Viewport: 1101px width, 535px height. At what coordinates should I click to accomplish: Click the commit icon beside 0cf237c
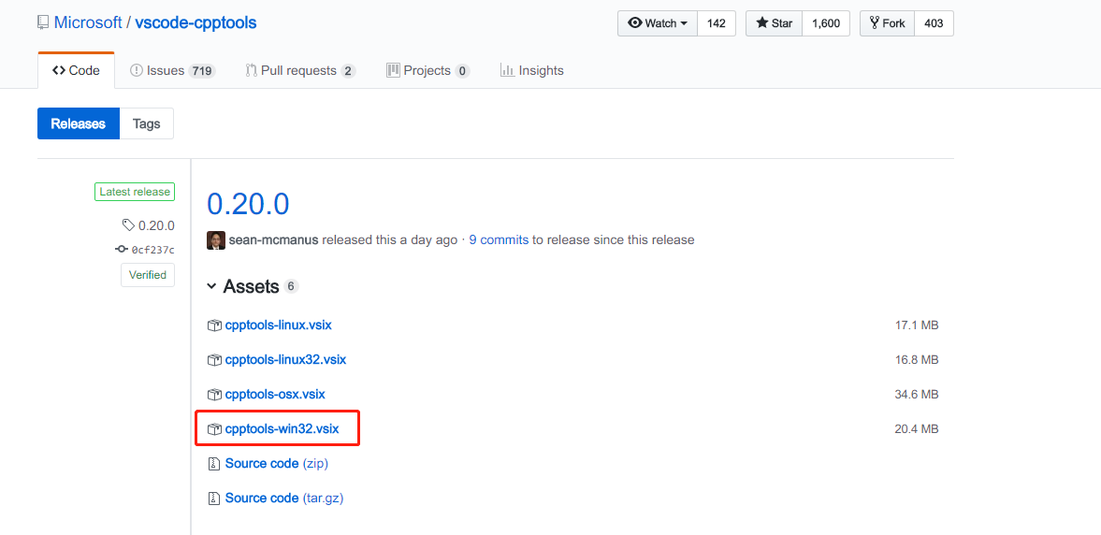[x=122, y=250]
